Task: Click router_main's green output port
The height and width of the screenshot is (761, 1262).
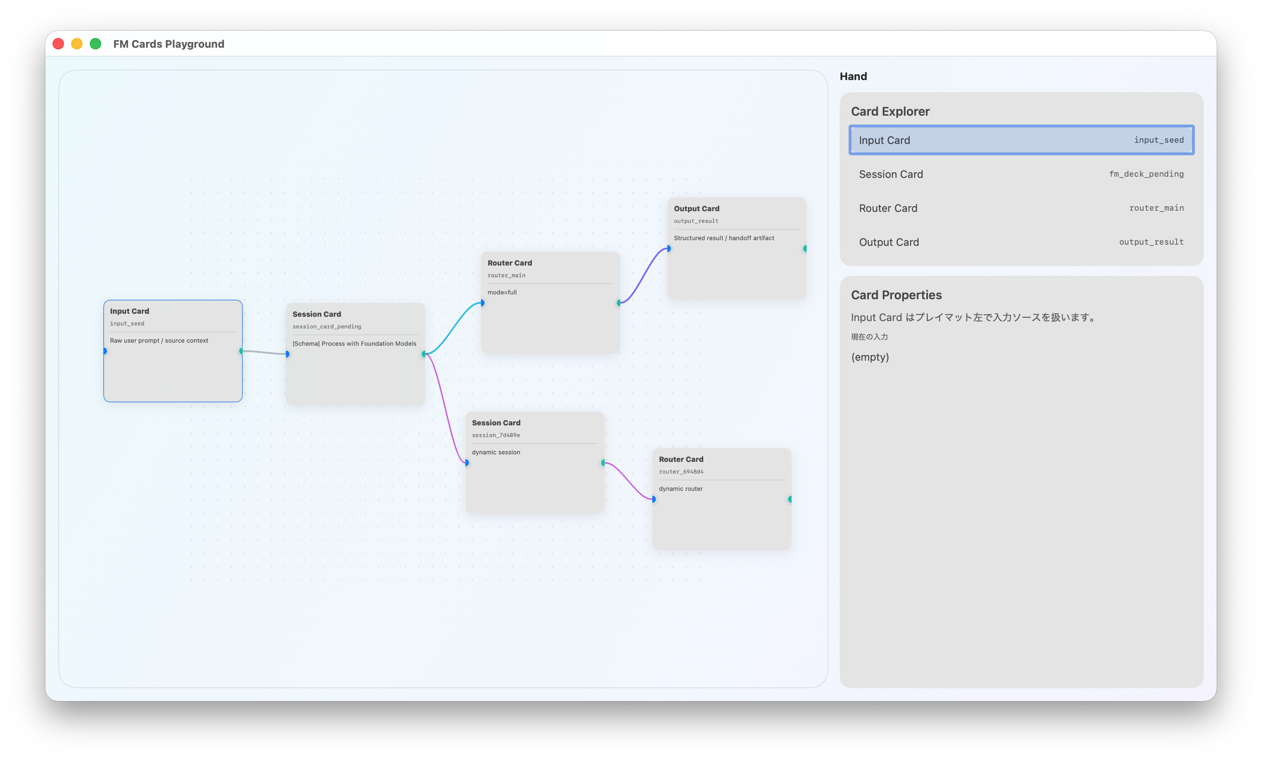Action: (619, 303)
